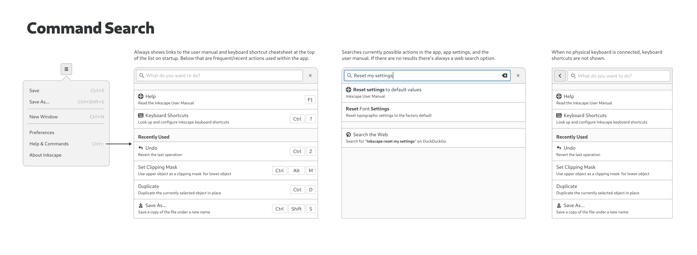This screenshot has height=255, width=697.
Task: Click the back arrow in the keyboardless panel
Action: coord(560,76)
